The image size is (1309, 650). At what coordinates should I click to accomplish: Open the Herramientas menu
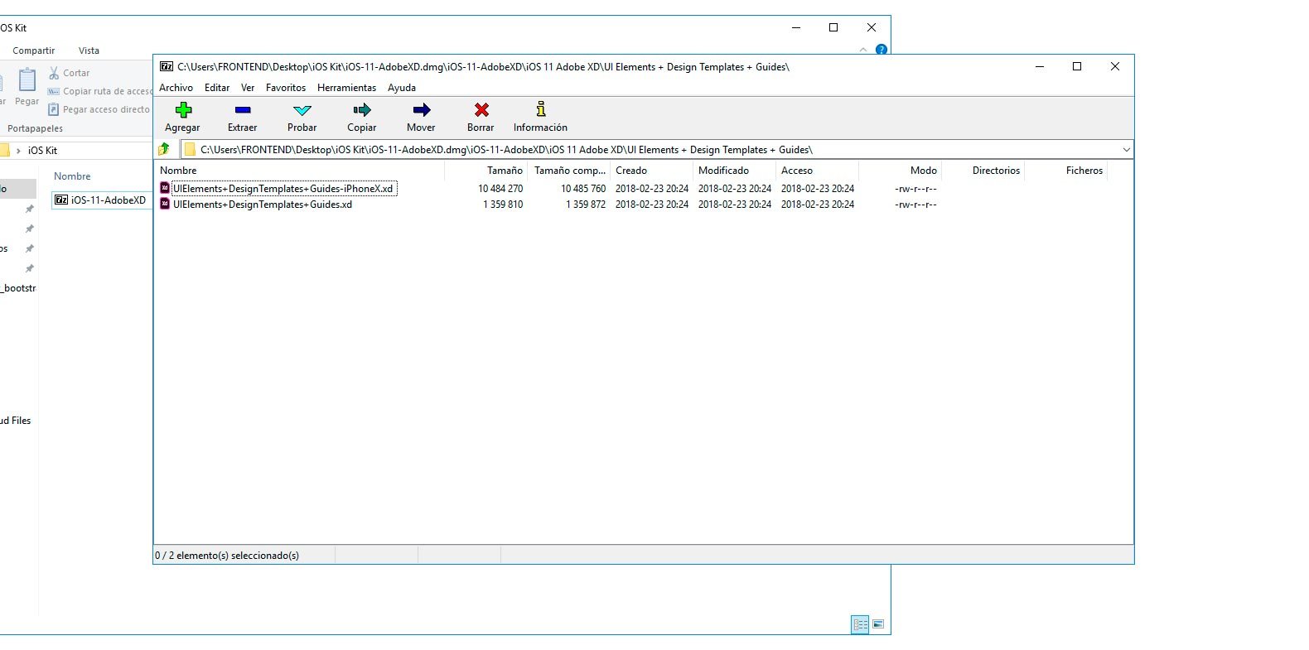[x=346, y=88]
